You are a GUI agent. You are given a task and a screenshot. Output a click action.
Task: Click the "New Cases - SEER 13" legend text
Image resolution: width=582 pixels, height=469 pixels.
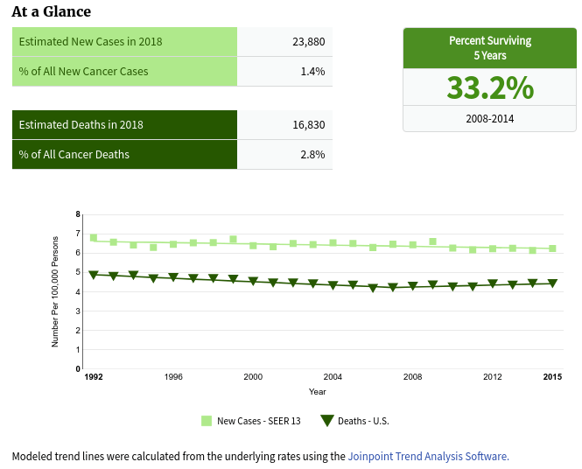coord(258,421)
